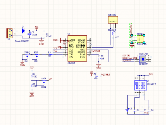
Task: Click the +12 label under the power connector
Action: coord(8,39)
